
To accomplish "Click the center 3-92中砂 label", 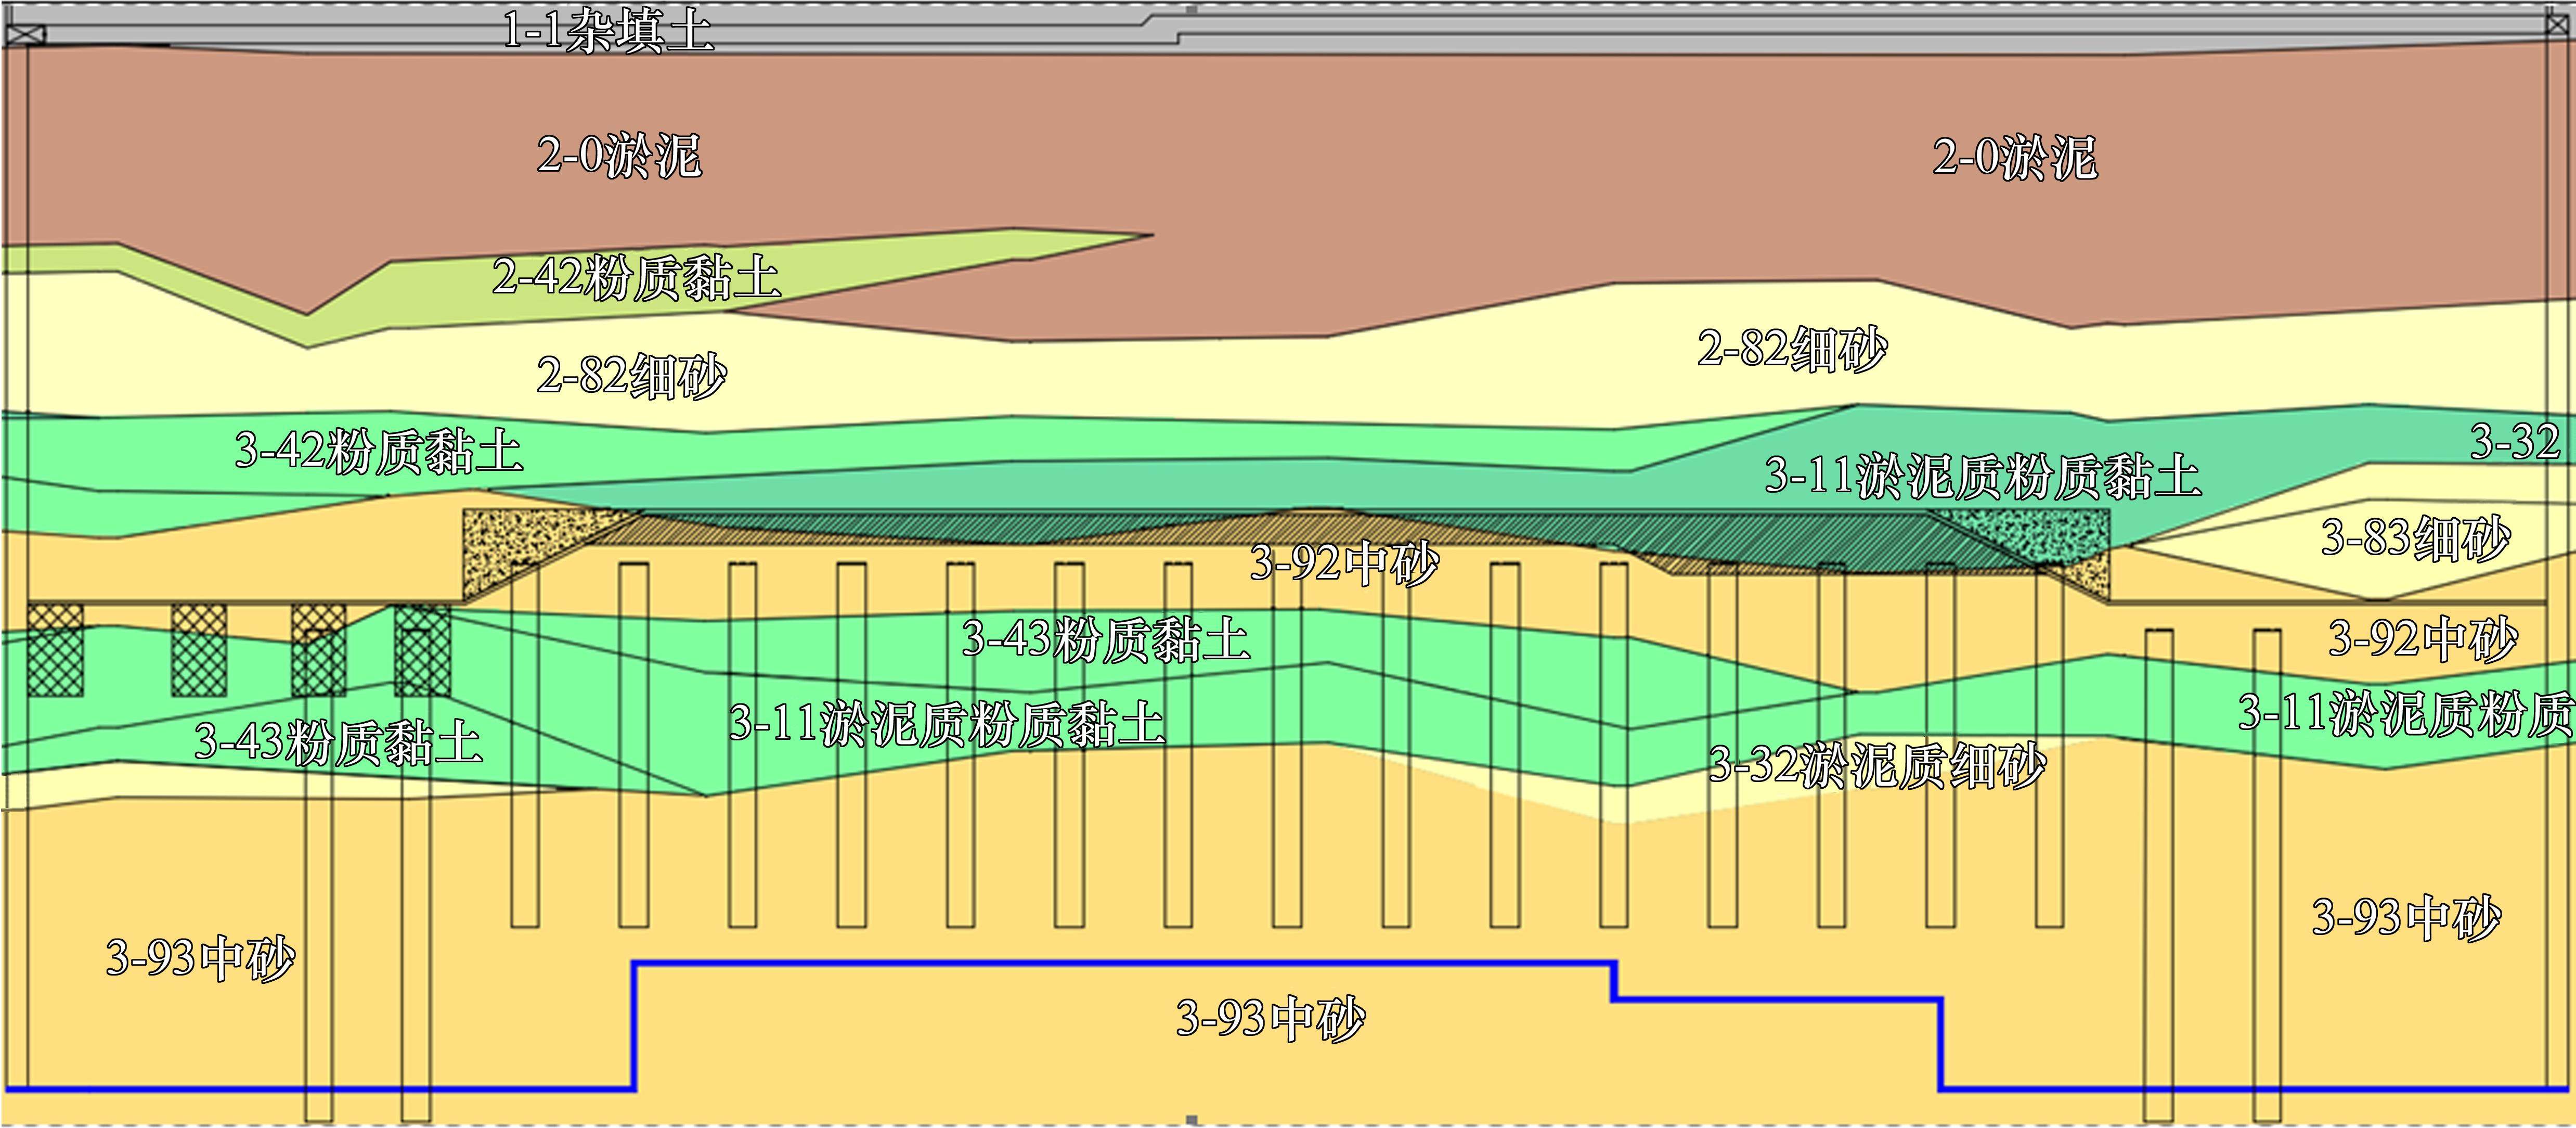I will pyautogui.click(x=1344, y=564).
